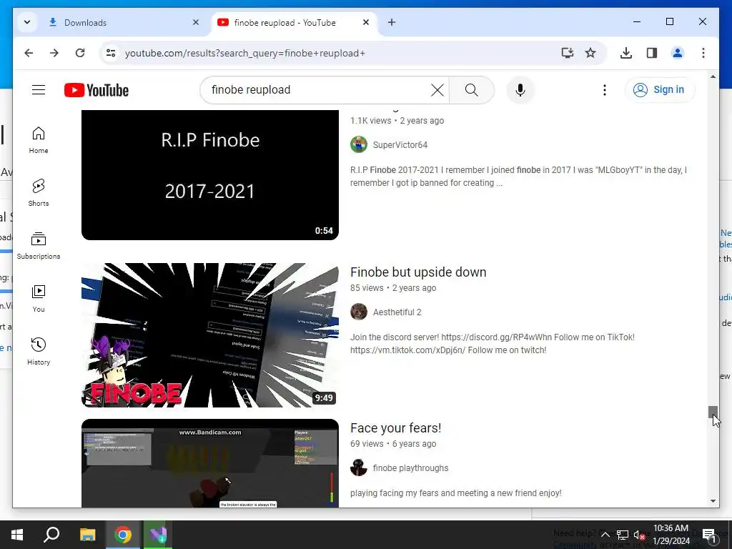
Task: Go forward in Chrome
Action: 54,53
